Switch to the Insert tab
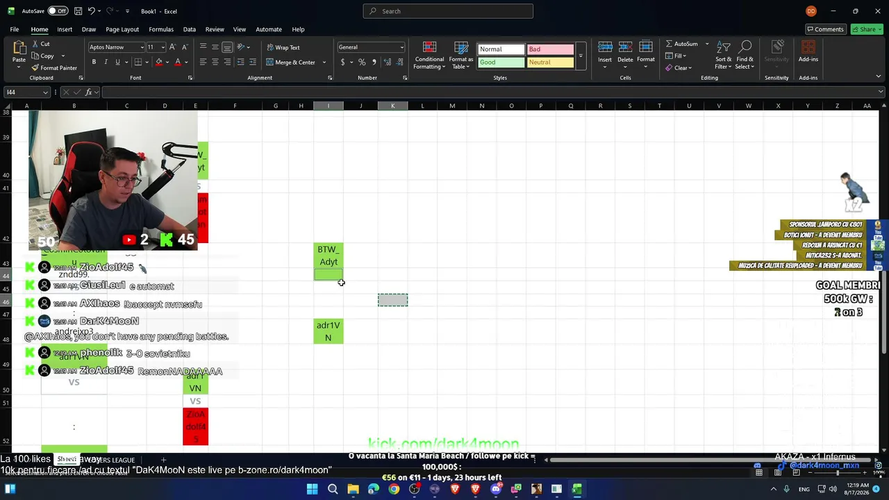 coord(65,29)
